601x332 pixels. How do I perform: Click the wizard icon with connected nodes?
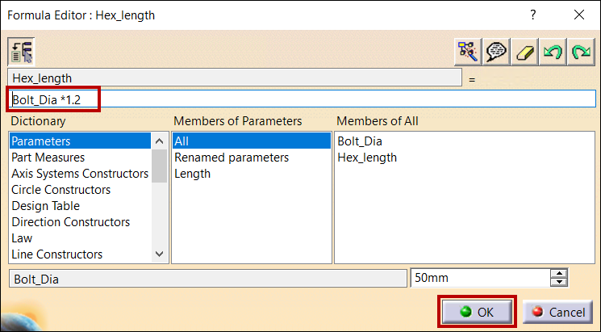[x=466, y=51]
